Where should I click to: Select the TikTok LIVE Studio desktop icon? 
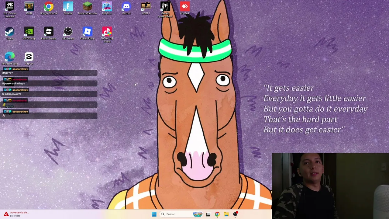click(107, 35)
